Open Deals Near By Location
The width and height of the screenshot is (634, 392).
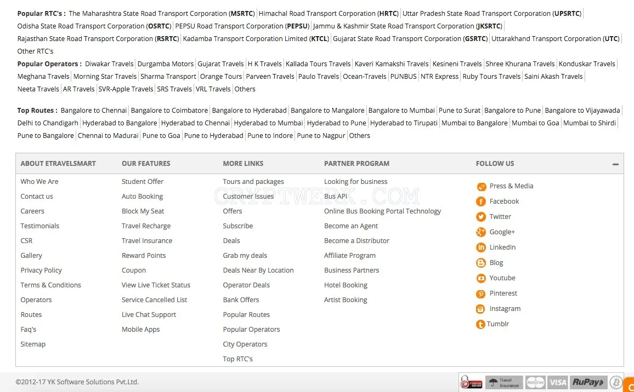[x=258, y=270]
